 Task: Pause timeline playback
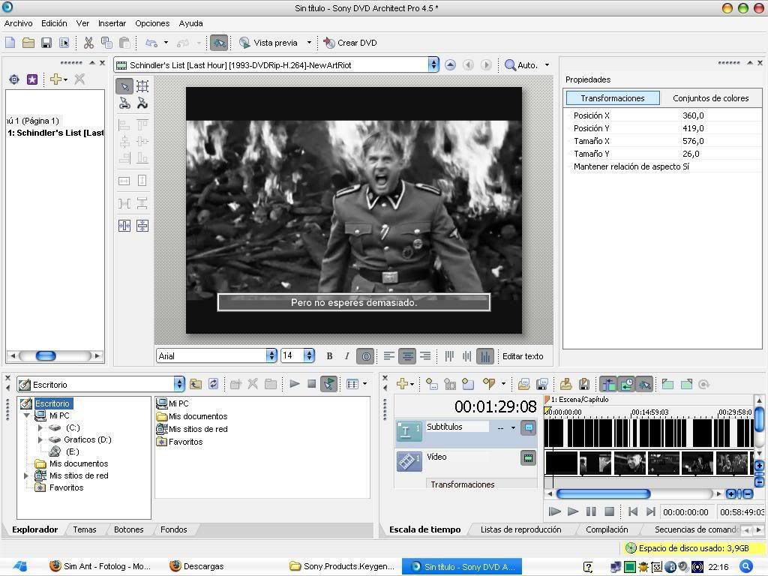tap(591, 511)
